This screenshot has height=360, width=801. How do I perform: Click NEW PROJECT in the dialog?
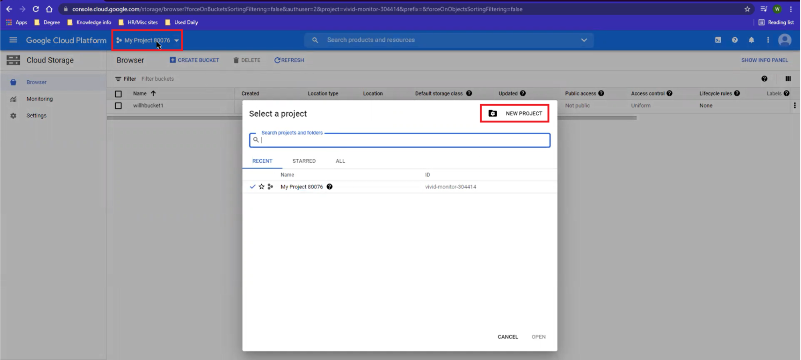tap(515, 113)
